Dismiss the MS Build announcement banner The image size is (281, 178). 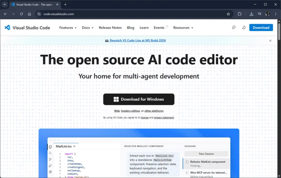(x=270, y=41)
